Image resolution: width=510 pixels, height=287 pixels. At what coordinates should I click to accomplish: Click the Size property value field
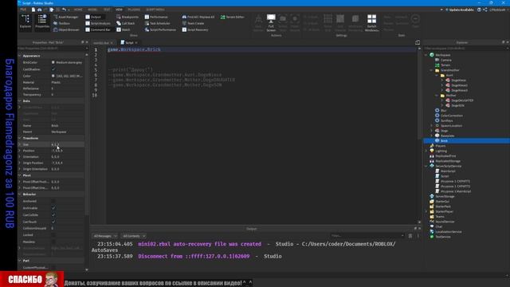click(67, 144)
